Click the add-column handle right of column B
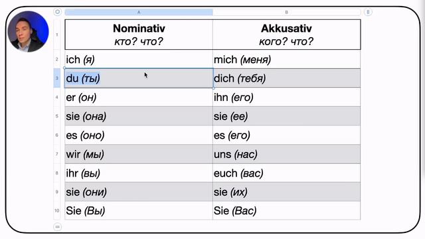This screenshot has width=425, height=239. pyautogui.click(x=368, y=12)
